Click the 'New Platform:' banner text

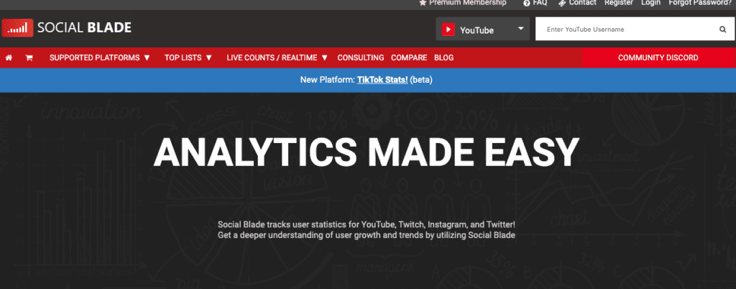(x=327, y=80)
